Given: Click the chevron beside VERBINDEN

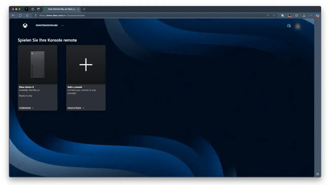Looking at the screenshot, I should point(33,108).
